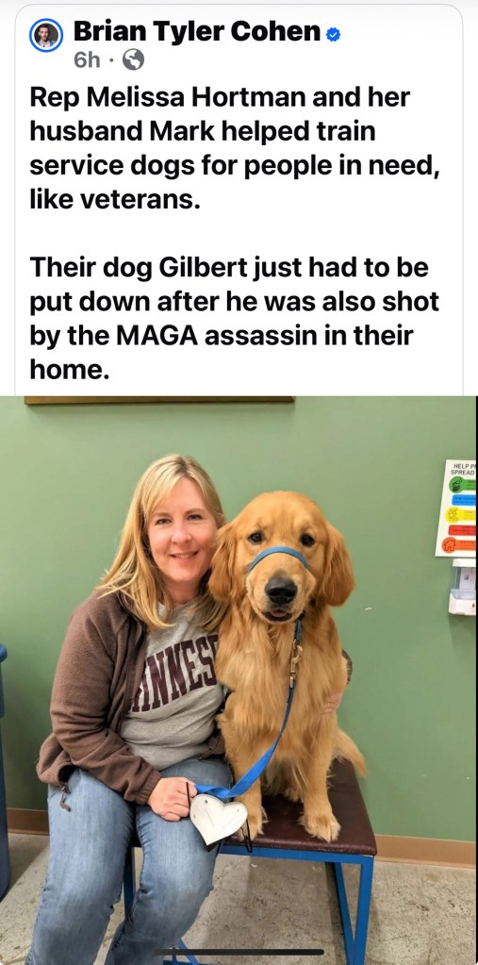Viewport: 478px width, 965px height.
Task: Tap the blue verified badge
Action: pos(334,34)
